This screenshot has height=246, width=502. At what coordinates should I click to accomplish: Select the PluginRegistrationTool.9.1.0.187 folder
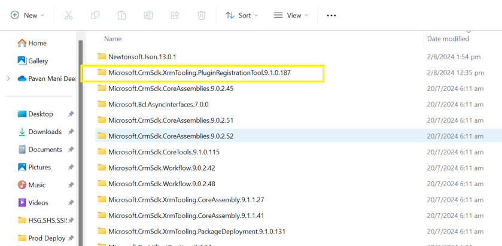point(199,73)
